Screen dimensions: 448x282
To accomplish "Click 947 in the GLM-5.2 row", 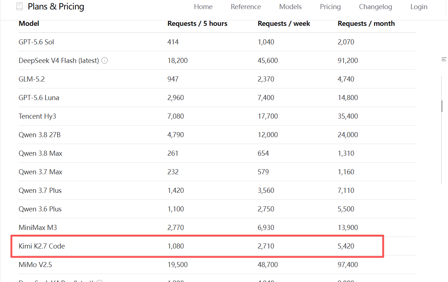I will point(173,79).
